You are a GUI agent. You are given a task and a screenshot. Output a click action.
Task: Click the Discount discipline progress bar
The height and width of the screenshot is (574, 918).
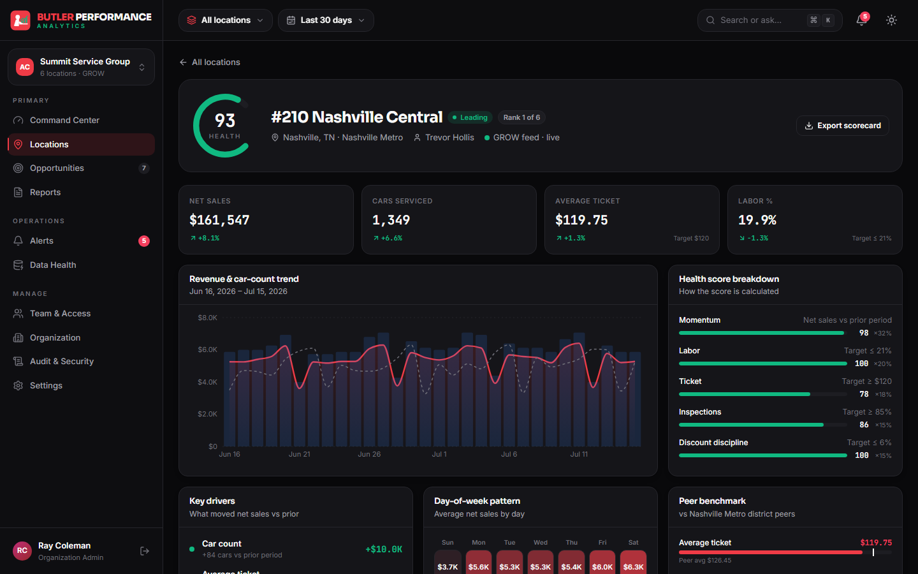763,455
